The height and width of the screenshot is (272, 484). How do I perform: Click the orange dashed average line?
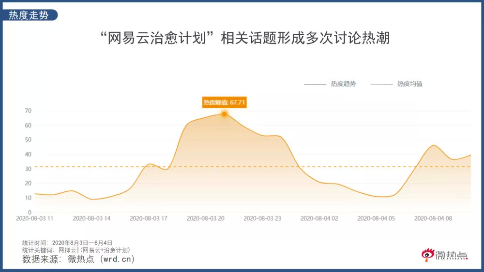click(339, 167)
